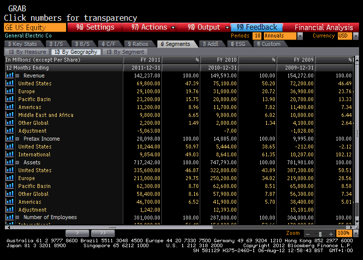Click the GE US Equity ticker field
363x260 pixels.
click(x=35, y=27)
